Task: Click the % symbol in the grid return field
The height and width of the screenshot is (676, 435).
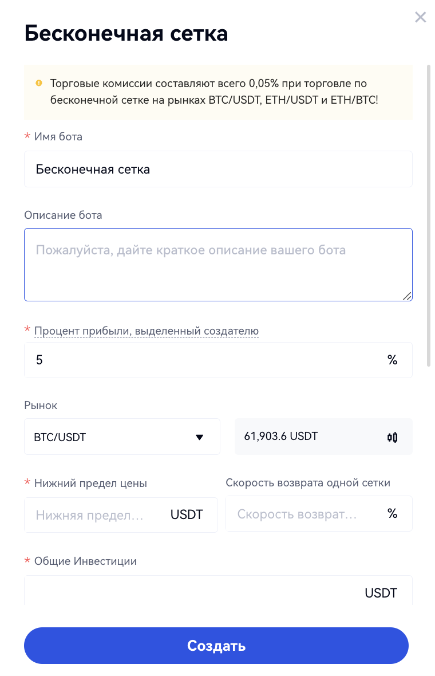Action: [x=392, y=514]
